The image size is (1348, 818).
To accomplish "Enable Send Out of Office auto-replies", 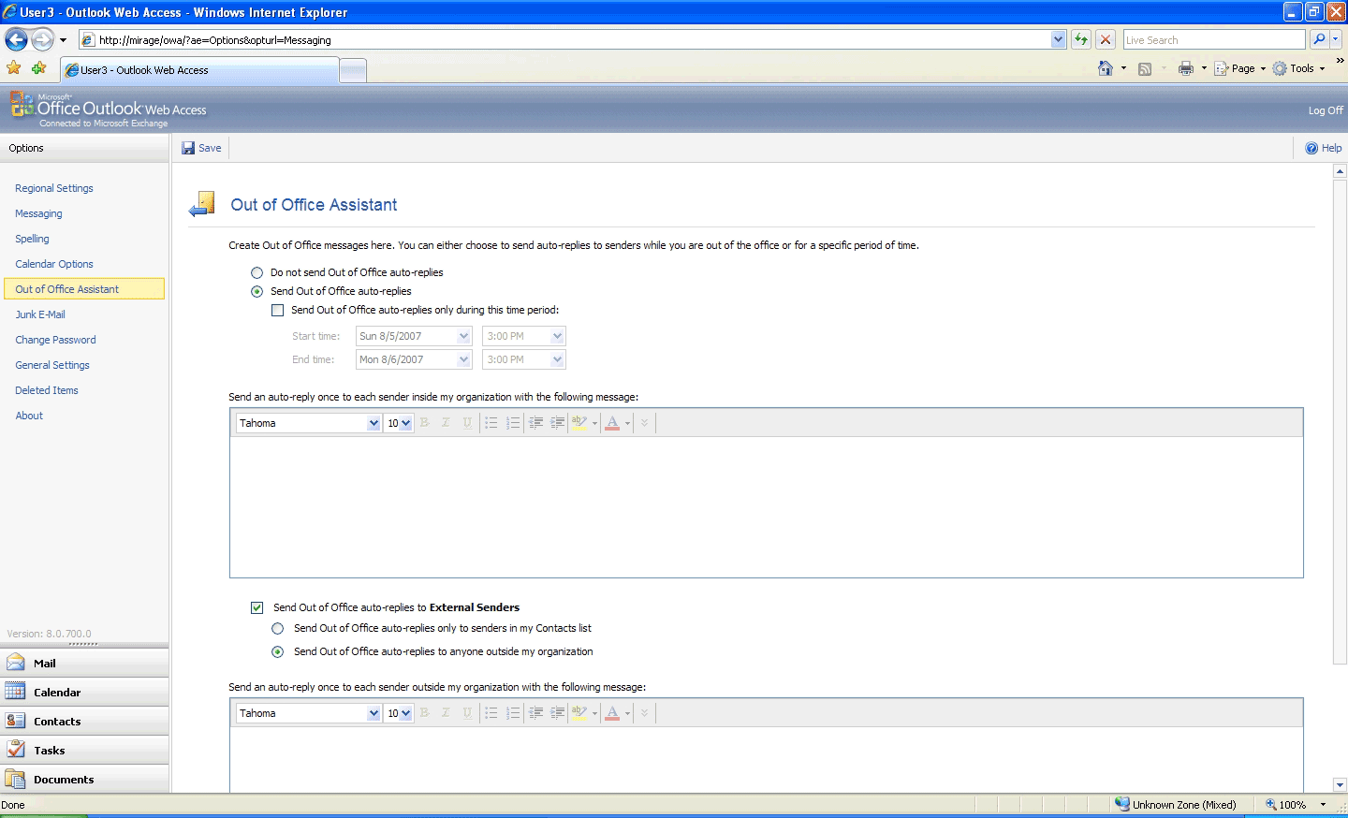I will 256,291.
